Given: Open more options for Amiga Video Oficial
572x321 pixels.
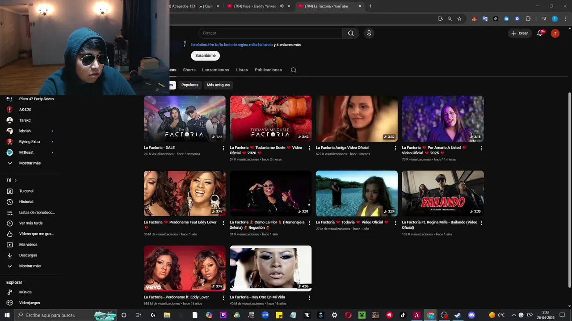Looking at the screenshot, I should tap(395, 148).
